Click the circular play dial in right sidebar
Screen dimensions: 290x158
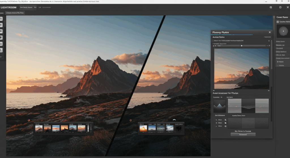[x=283, y=31]
